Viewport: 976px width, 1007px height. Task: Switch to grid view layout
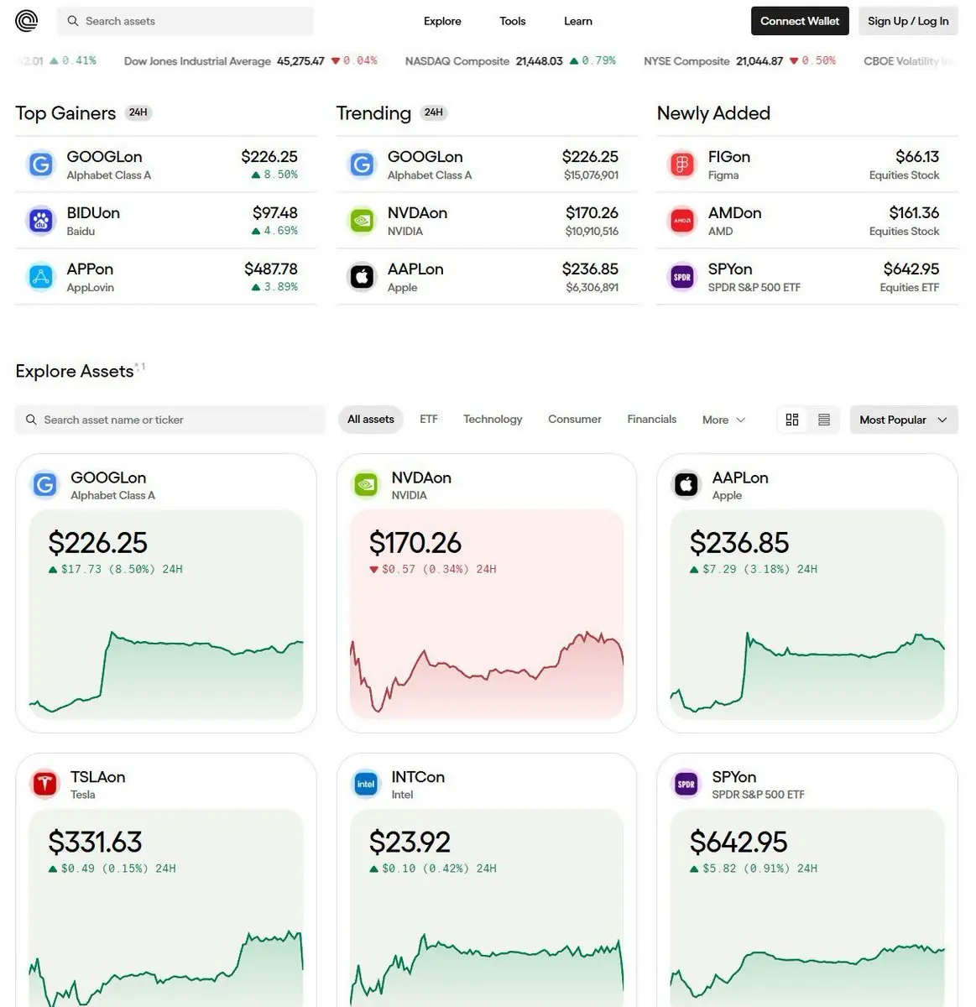[792, 420]
